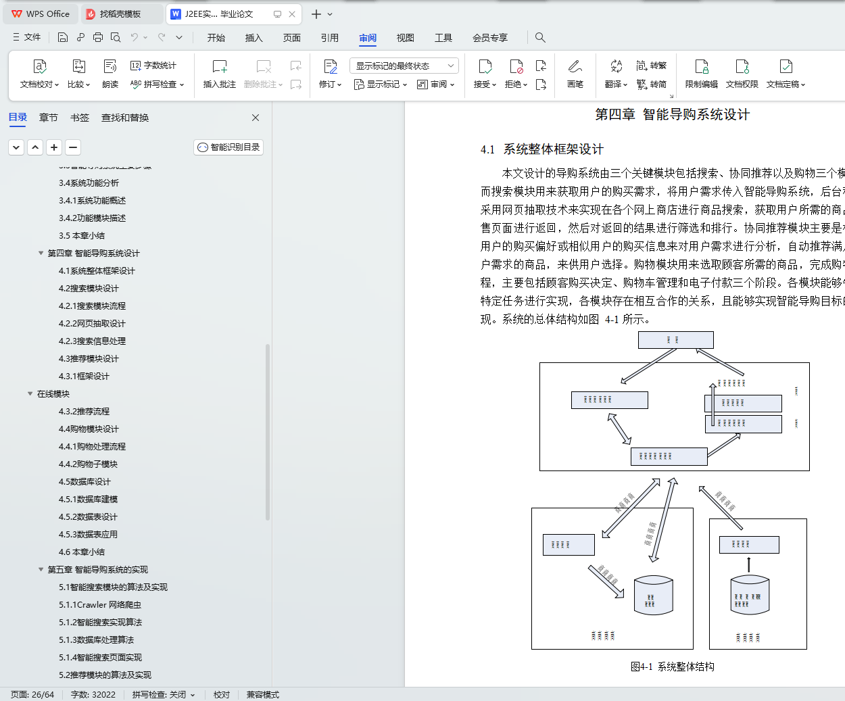Switch to the 引用 ribbon tab
The height and width of the screenshot is (701, 845).
pyautogui.click(x=330, y=38)
